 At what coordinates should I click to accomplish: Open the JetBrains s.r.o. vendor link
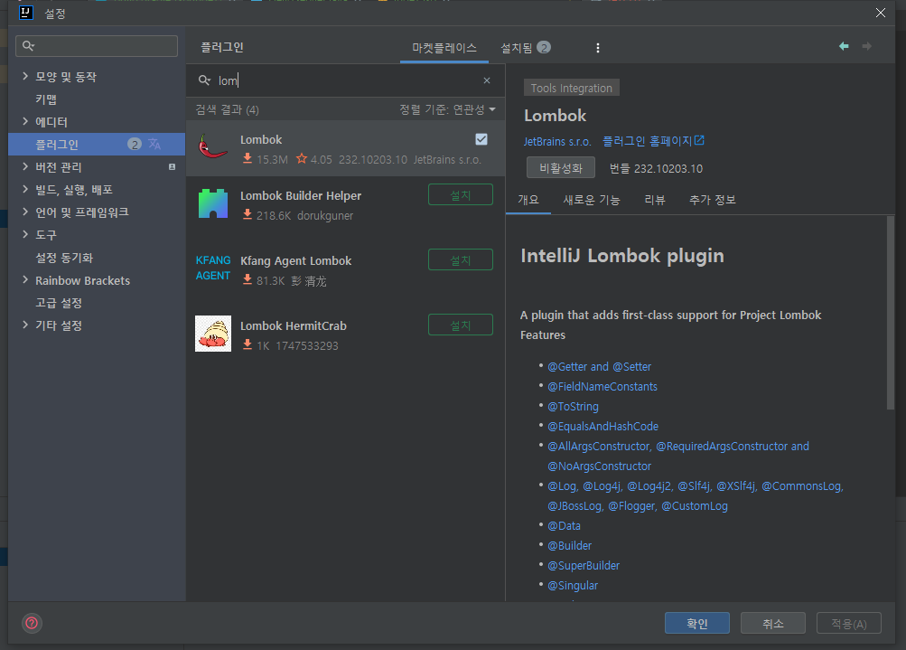(x=557, y=142)
